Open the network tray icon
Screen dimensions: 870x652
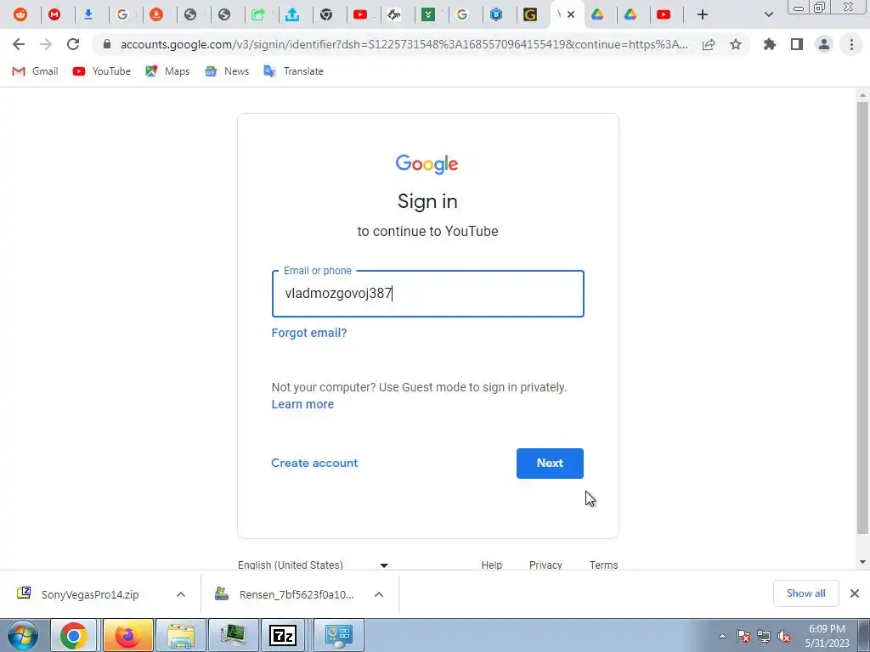pyautogui.click(x=764, y=636)
